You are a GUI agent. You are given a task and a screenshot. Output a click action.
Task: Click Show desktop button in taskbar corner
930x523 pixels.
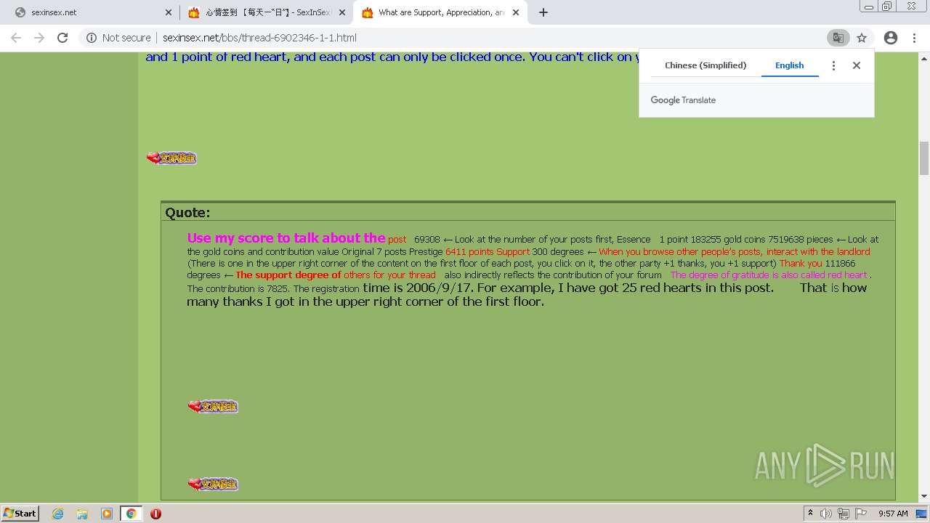923,514
